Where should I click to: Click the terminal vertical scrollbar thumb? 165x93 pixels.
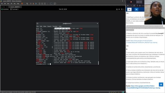[x=98, y=63]
